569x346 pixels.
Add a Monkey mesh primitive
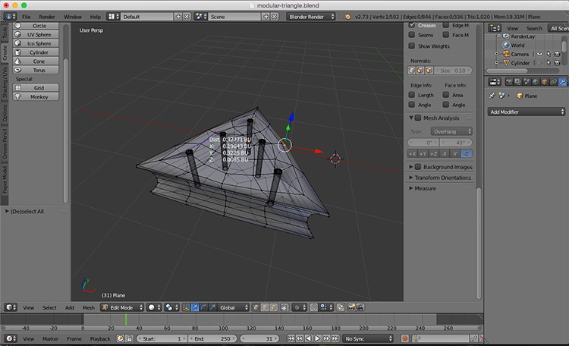pos(39,97)
